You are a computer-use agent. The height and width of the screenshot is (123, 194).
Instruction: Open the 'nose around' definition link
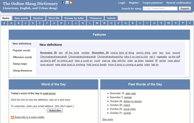click(x=47, y=65)
